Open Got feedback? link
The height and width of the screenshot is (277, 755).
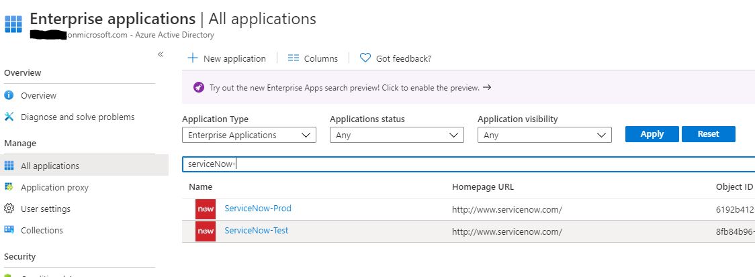[404, 58]
